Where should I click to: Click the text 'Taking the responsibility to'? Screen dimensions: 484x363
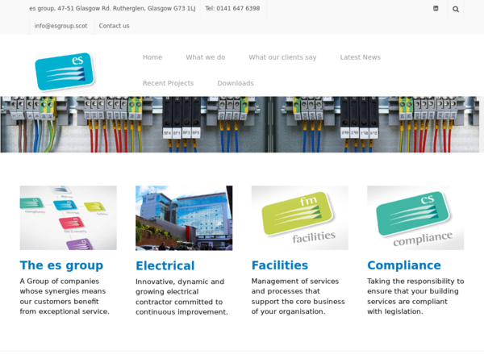coord(415,282)
